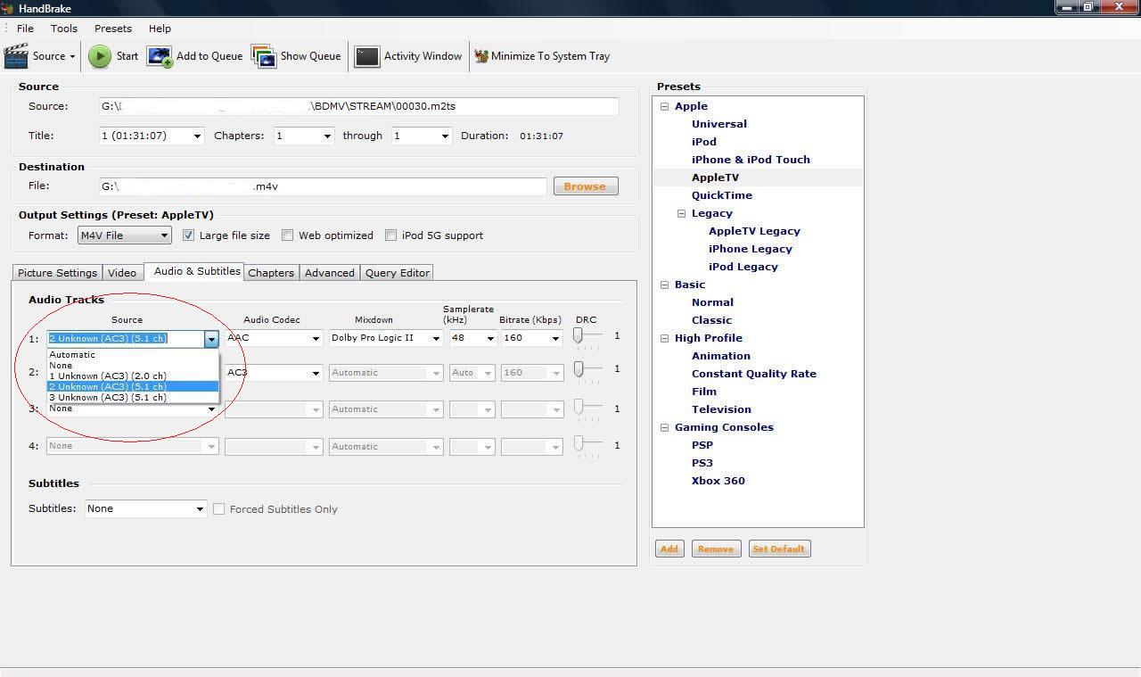Open the Subtitles None dropdown

click(x=146, y=508)
